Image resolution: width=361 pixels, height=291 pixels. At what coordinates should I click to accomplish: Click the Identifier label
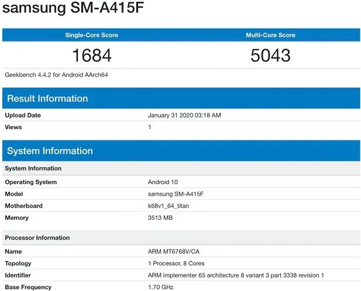point(18,275)
